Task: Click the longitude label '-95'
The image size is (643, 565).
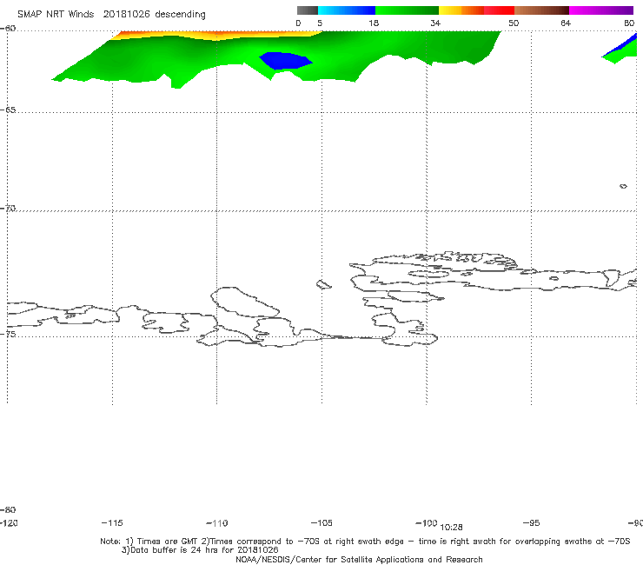Action: 531,522
